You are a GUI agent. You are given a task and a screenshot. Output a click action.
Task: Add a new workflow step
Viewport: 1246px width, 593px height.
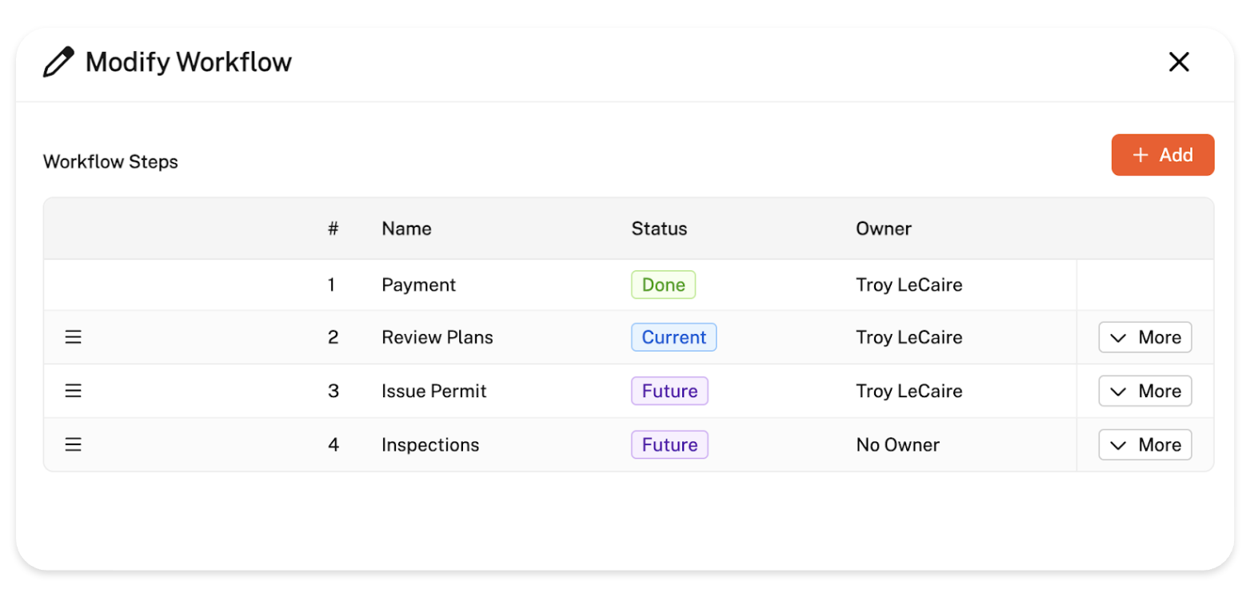pos(1162,155)
